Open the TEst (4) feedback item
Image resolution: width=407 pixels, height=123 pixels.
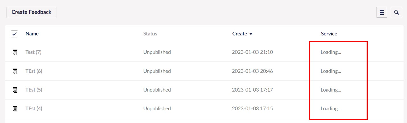[34, 109]
